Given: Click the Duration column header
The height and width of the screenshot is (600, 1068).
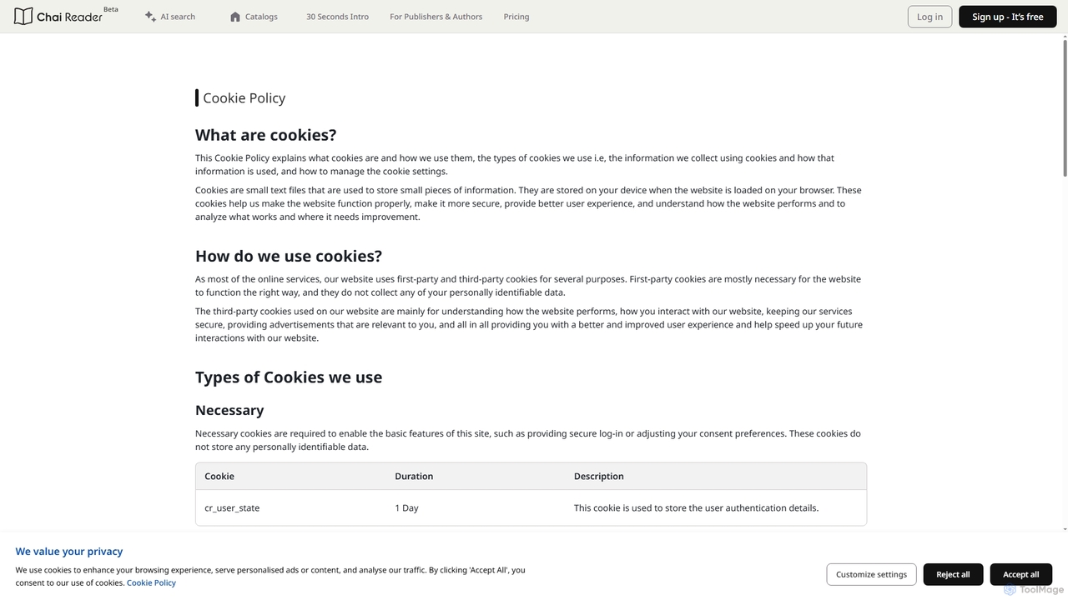Looking at the screenshot, I should [414, 477].
